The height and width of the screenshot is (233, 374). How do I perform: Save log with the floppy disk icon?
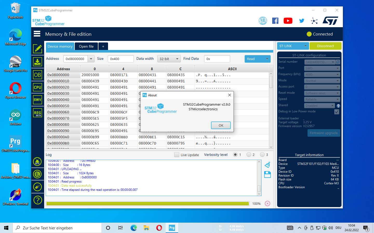(268, 174)
